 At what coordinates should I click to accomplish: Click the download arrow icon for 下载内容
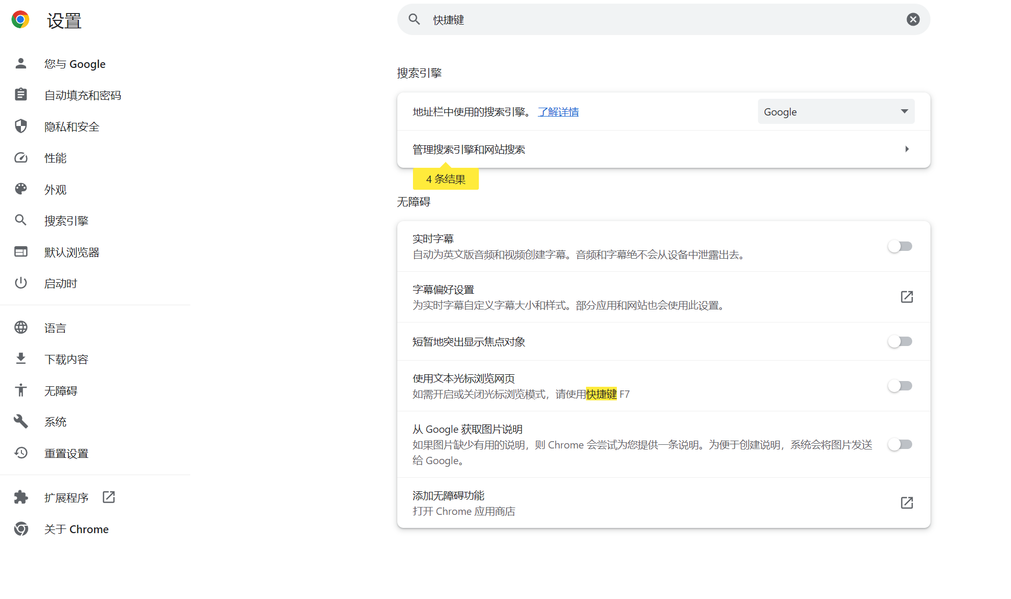tap(21, 359)
